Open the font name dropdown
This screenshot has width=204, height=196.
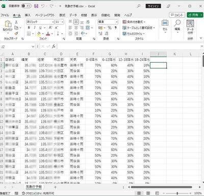click(x=53, y=22)
